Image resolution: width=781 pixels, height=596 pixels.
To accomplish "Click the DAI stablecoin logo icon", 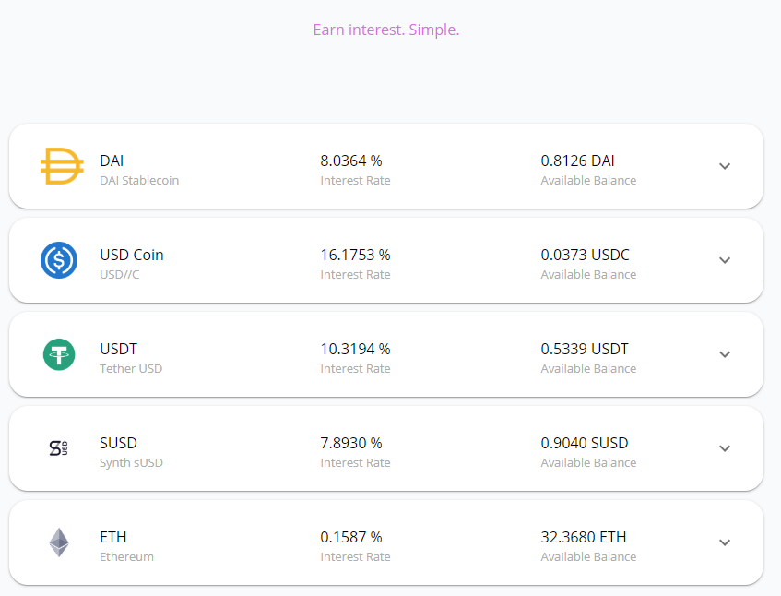I will tap(62, 166).
